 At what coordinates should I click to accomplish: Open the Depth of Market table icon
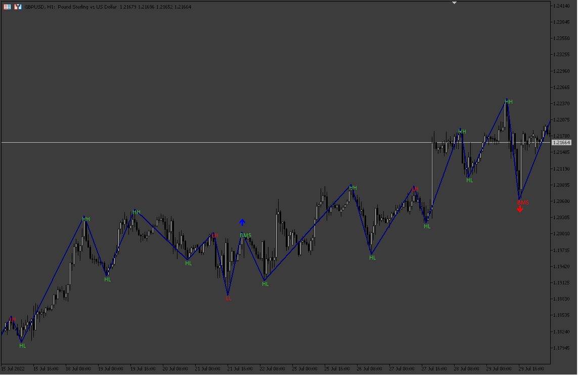pyautogui.click(x=7, y=7)
